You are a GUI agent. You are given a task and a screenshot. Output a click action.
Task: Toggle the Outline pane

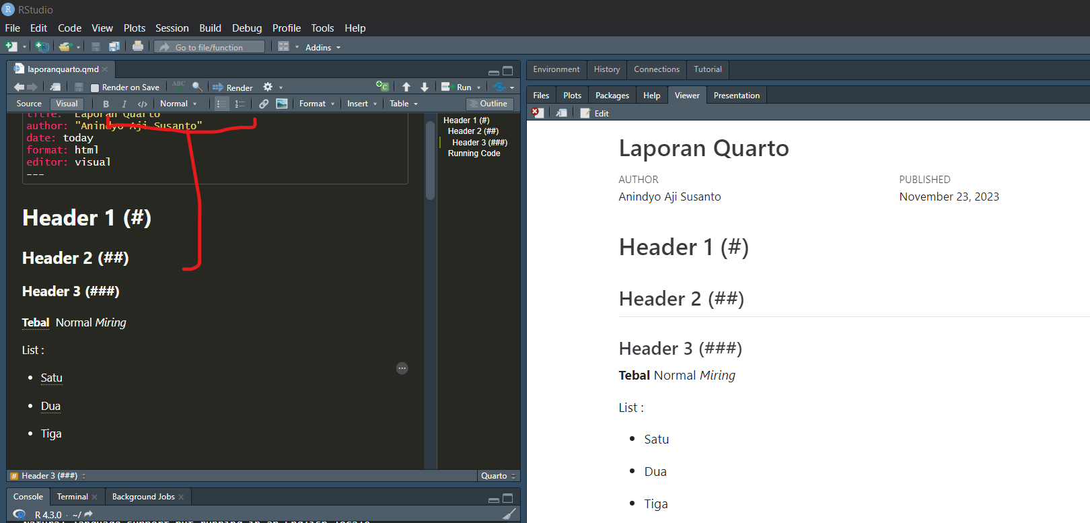(490, 104)
